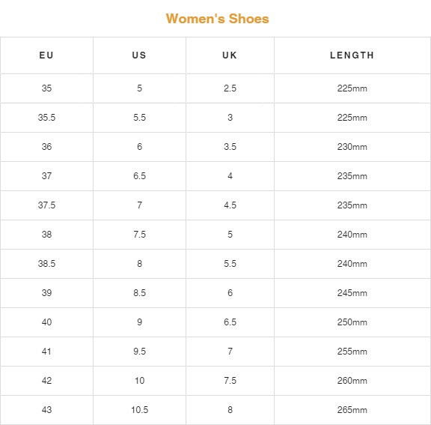The image size is (431, 425).
Task: Select the EU column header
Action: [x=46, y=55]
